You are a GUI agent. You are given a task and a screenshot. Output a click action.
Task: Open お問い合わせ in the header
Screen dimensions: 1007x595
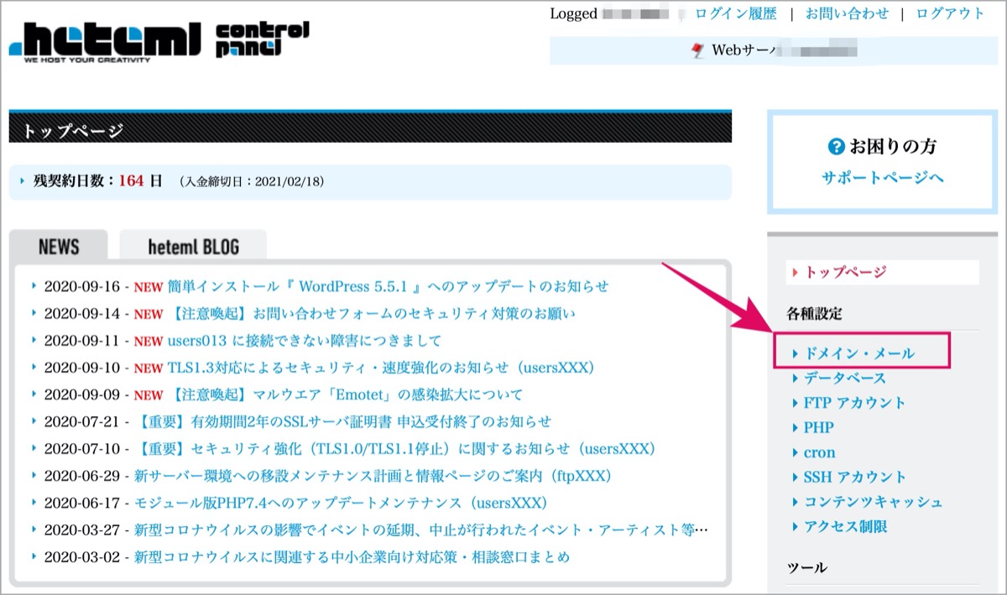point(847,13)
